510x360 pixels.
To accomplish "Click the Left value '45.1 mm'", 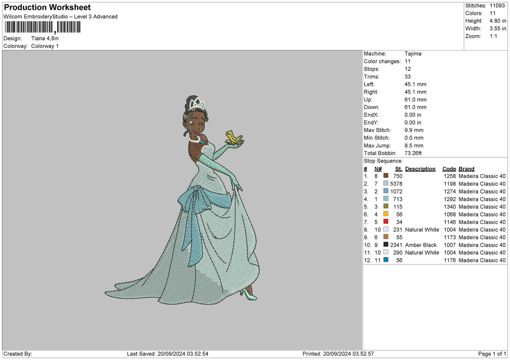I will [x=416, y=84].
